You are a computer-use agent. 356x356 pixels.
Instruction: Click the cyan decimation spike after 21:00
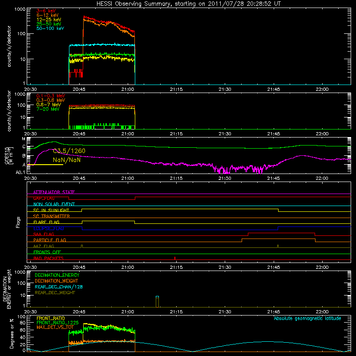tap(157, 297)
